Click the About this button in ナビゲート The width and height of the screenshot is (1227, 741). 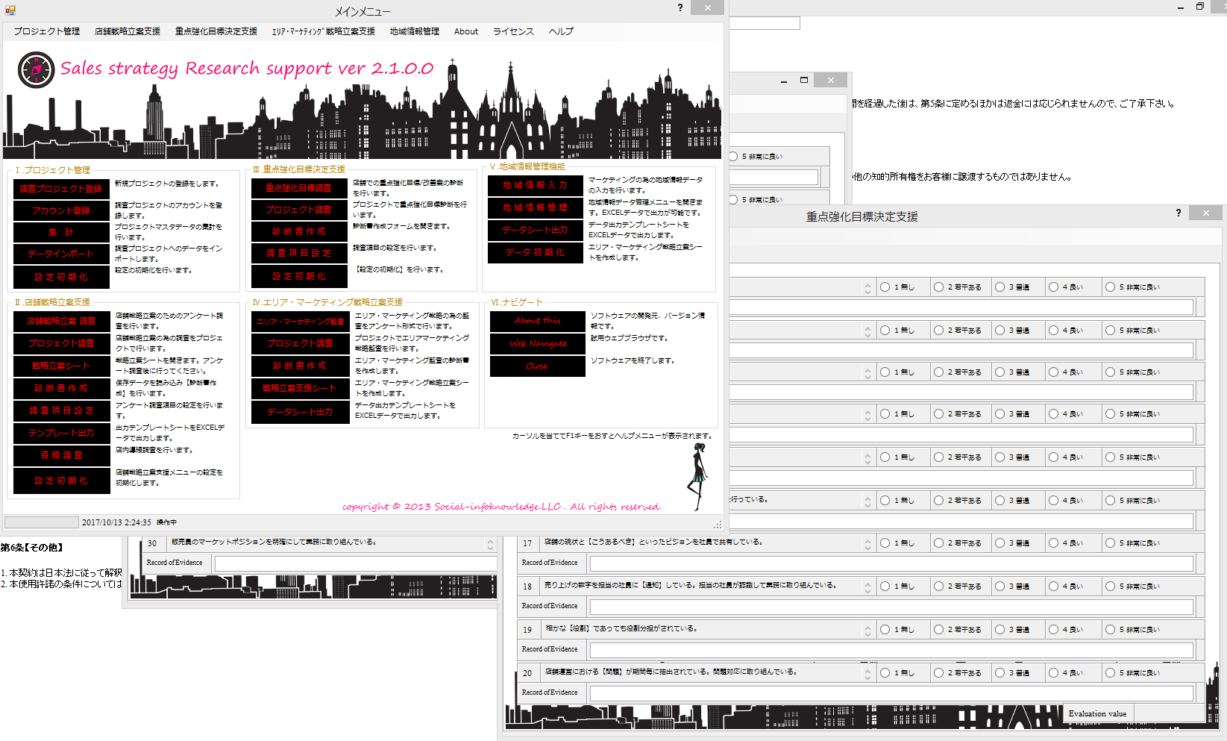point(537,321)
